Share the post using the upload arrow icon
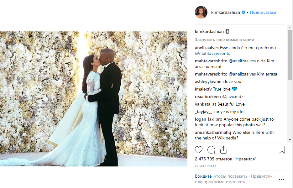 point(223,150)
